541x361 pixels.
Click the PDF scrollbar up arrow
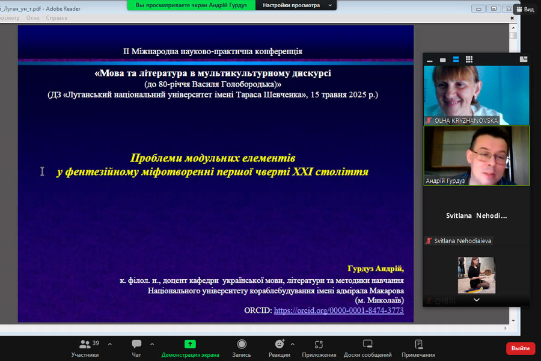(x=513, y=27)
